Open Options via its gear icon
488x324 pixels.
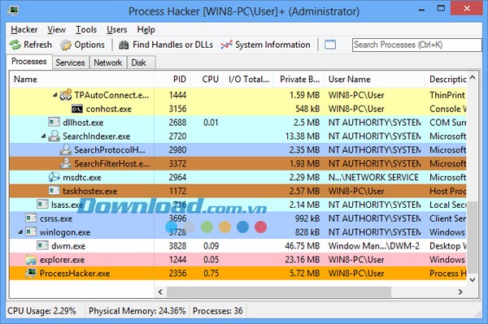(x=66, y=45)
